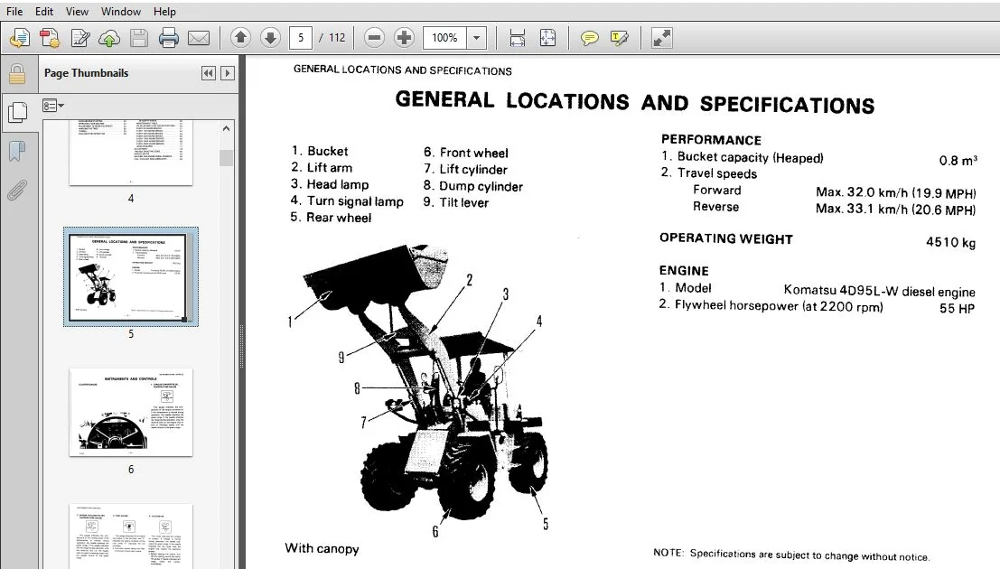Select the partially visible page 7 thumbnail
Viewport: 1000px width, 569px height.
point(131,536)
